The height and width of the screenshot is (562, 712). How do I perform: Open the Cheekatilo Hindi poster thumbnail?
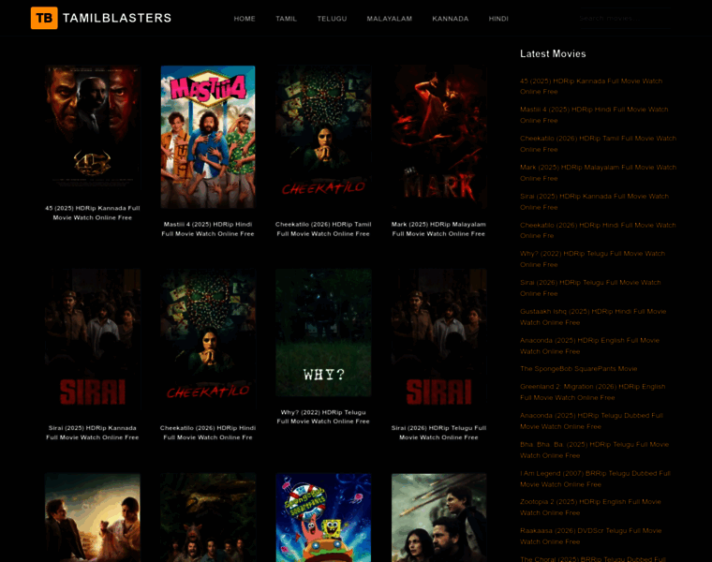pos(208,340)
